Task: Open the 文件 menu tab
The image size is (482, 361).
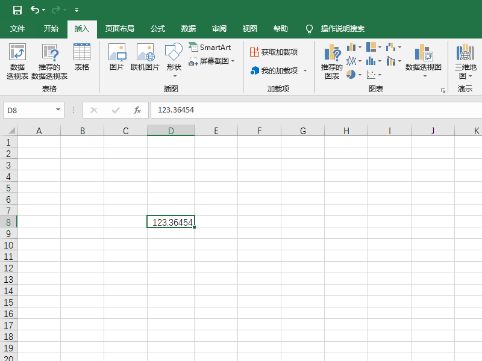Action: 17,29
